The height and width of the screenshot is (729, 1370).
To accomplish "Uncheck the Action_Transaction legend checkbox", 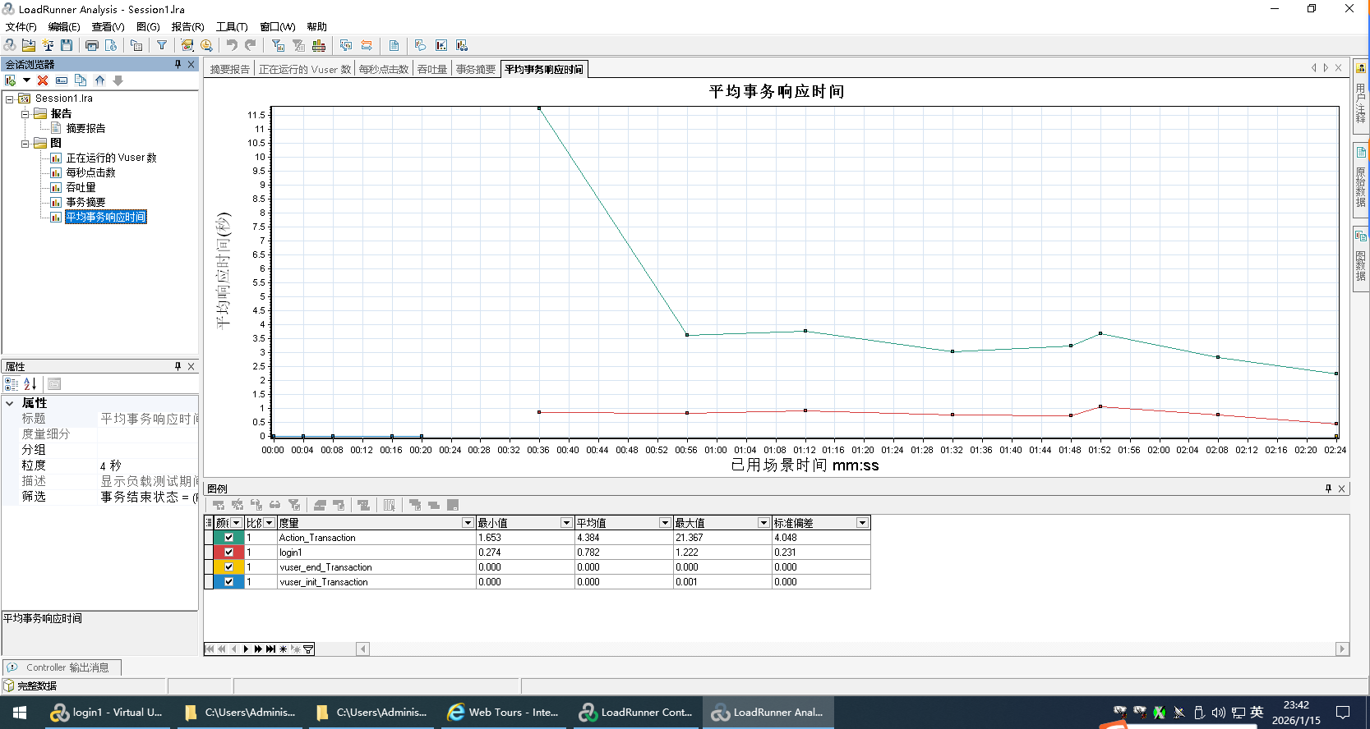I will click(228, 538).
